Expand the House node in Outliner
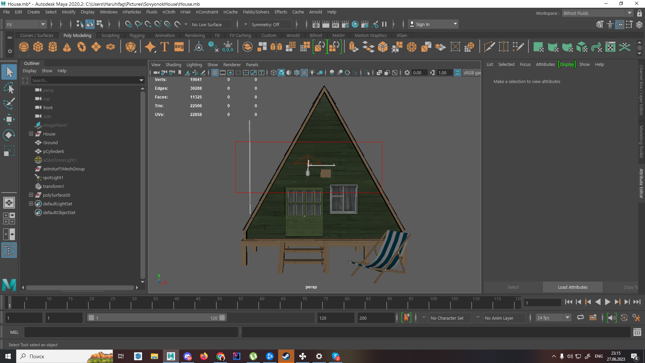645x363 pixels. (x=31, y=134)
